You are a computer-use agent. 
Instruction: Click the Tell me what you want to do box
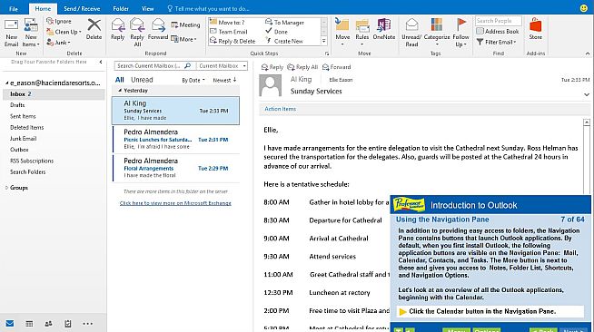click(x=208, y=8)
